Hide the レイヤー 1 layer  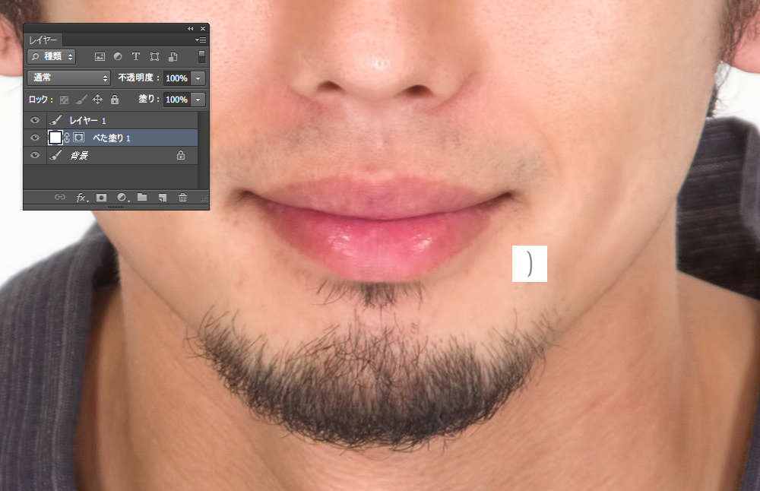tap(35, 120)
